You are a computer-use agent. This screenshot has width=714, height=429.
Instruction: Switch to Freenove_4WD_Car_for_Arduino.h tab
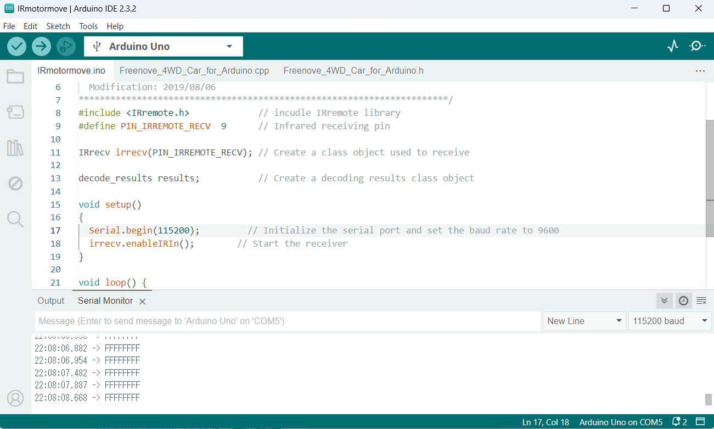(353, 71)
